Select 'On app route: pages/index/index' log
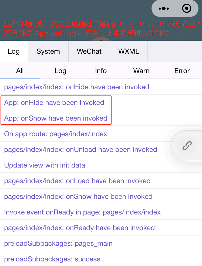202x266 pixels. (x=101, y=134)
